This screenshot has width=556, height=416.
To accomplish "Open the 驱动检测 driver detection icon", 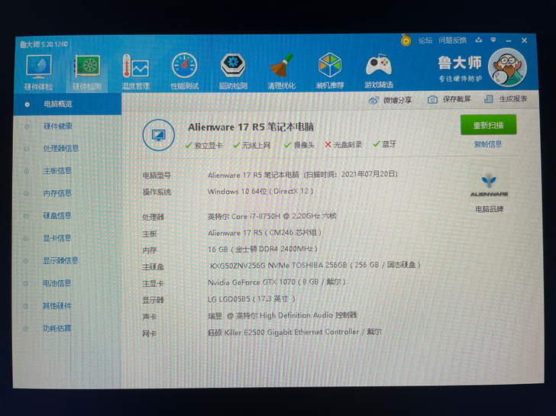I will pos(233,70).
